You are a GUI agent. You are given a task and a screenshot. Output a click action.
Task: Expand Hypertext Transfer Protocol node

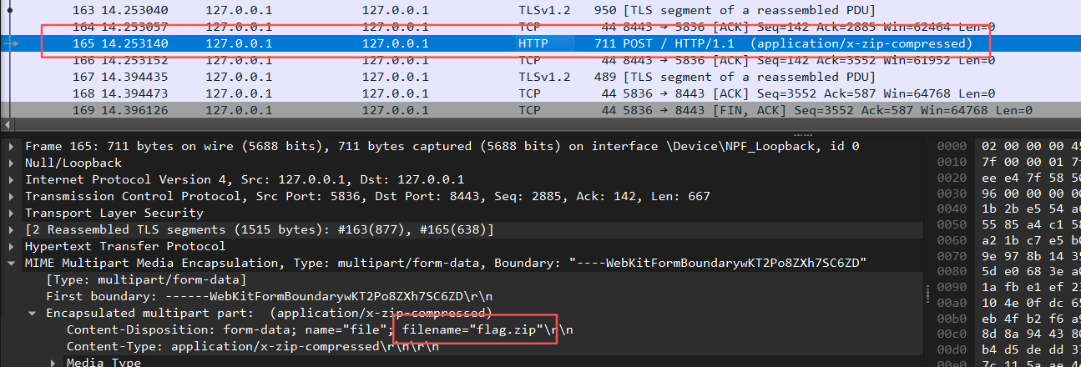[11, 246]
